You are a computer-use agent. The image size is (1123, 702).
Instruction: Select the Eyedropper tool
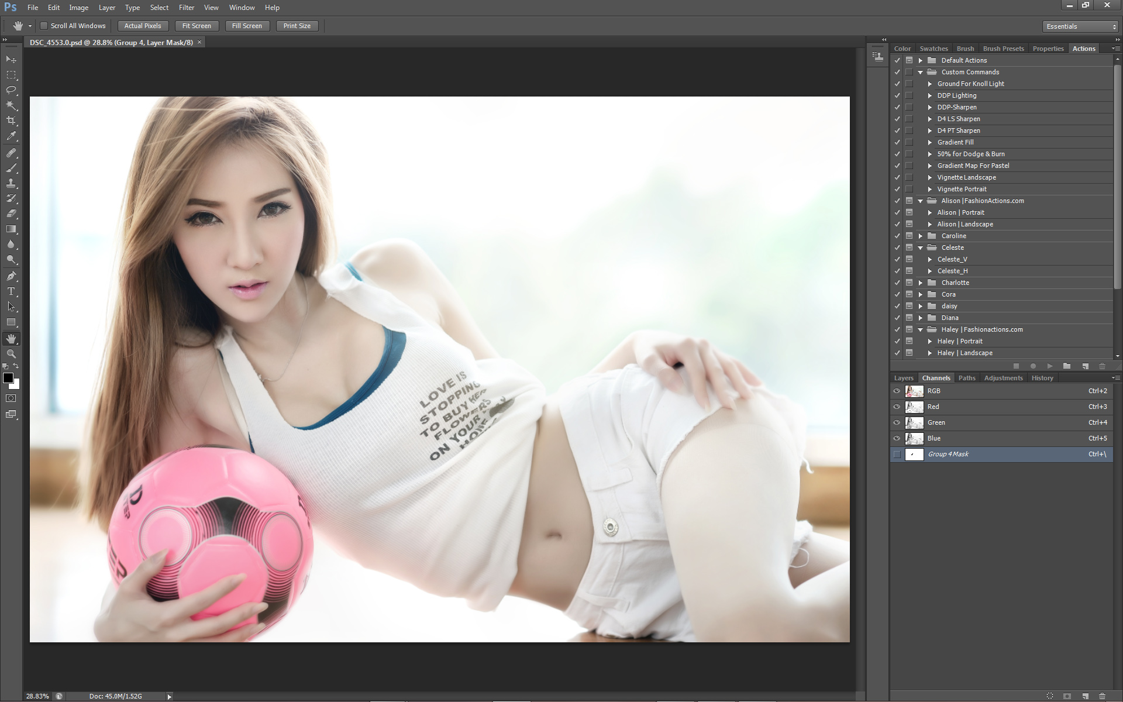[x=11, y=136]
